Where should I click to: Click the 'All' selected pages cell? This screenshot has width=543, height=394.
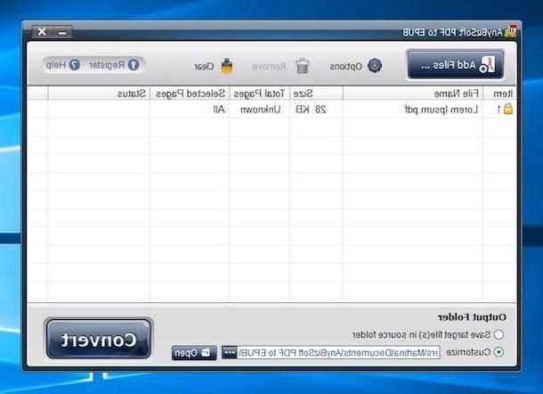click(x=218, y=110)
